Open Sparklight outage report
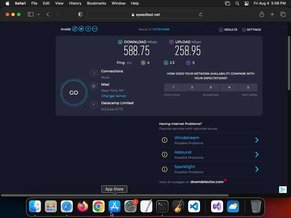 (x=185, y=167)
